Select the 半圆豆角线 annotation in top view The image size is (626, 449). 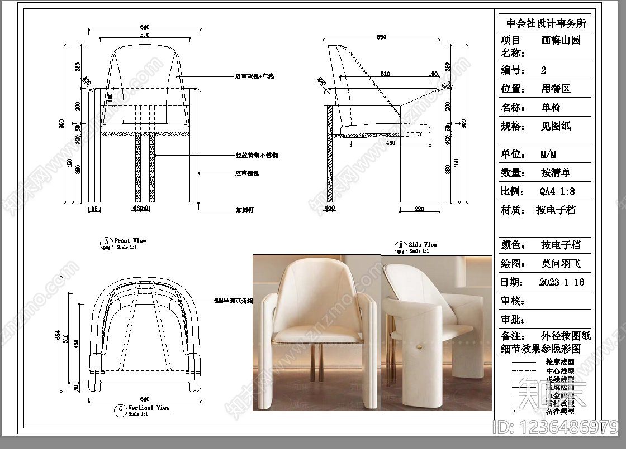pyautogui.click(x=234, y=301)
